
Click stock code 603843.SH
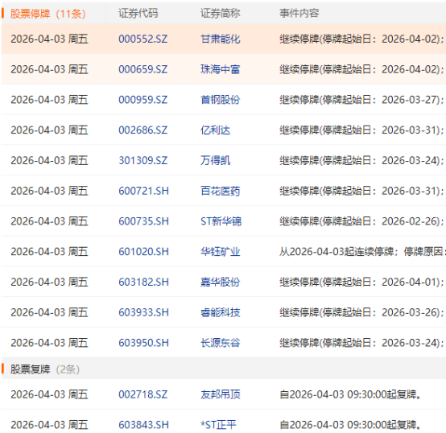tap(143, 425)
